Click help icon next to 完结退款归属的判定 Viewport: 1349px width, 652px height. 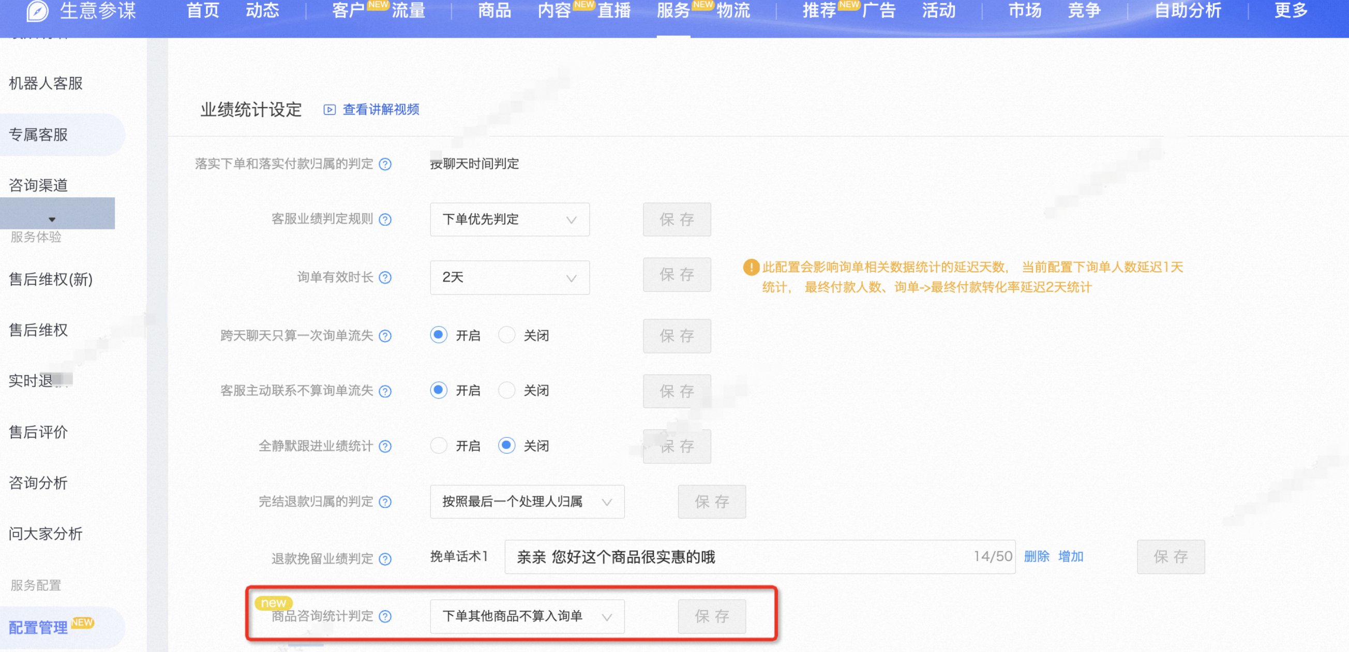click(x=385, y=502)
